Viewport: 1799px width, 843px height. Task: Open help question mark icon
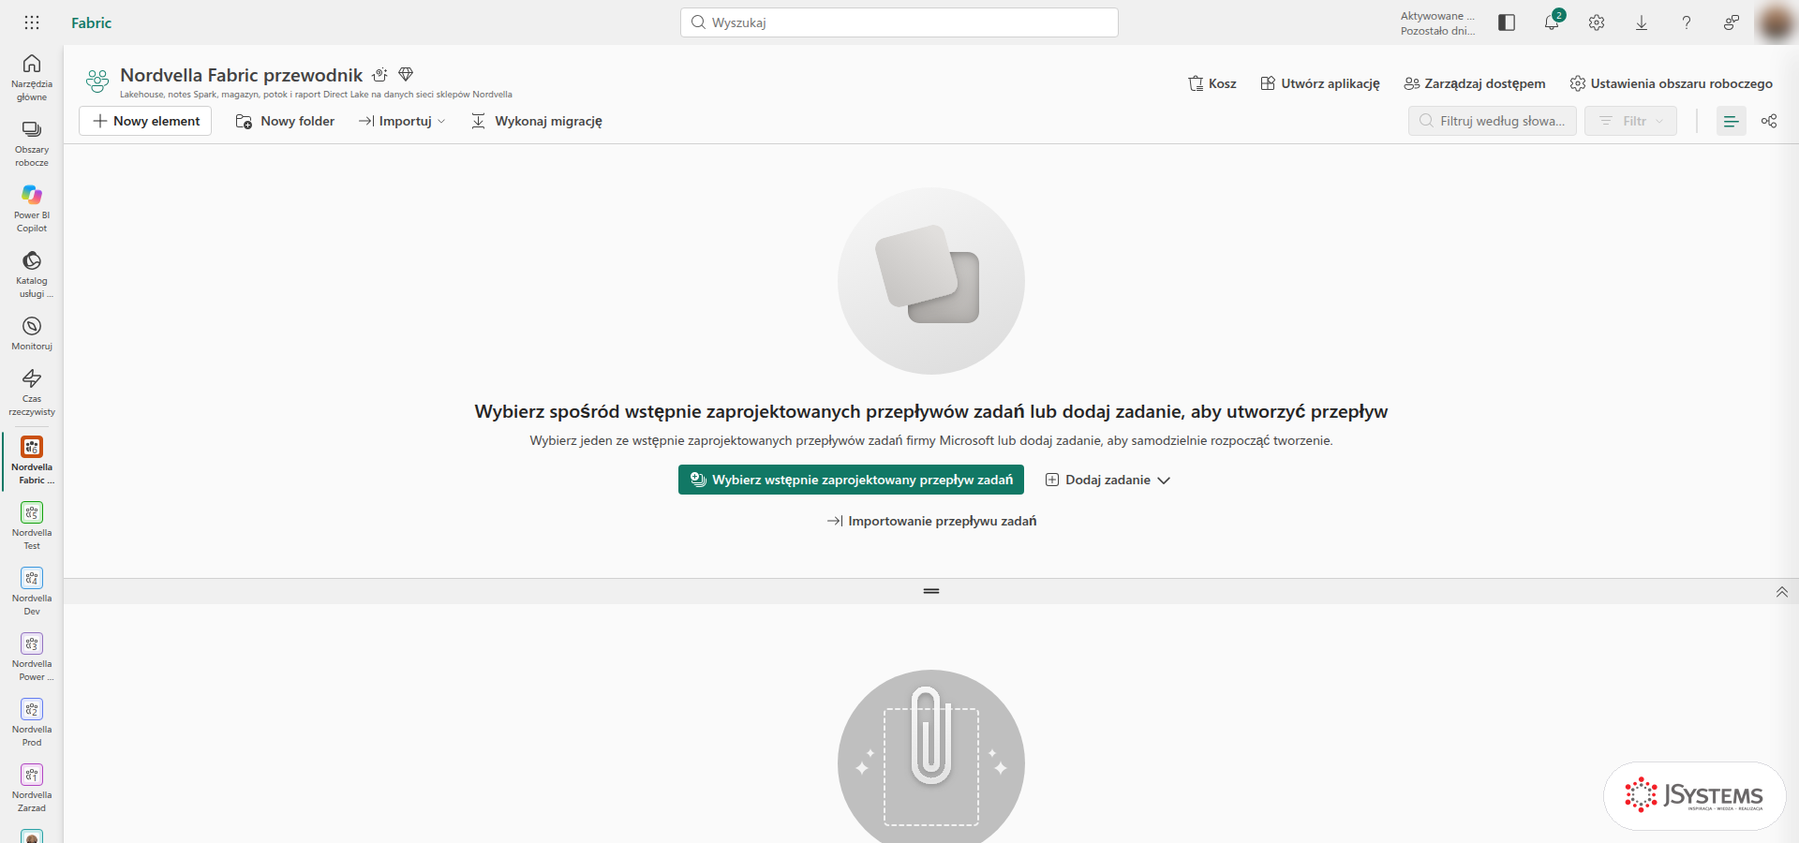[1687, 22]
